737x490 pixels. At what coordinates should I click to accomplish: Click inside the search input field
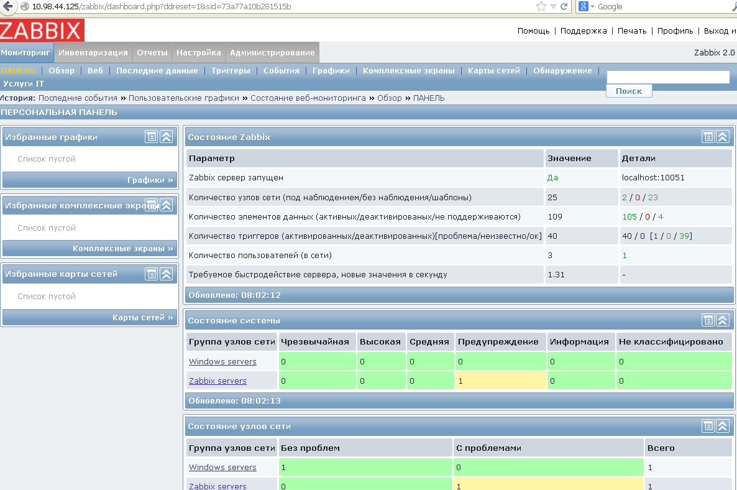point(667,76)
